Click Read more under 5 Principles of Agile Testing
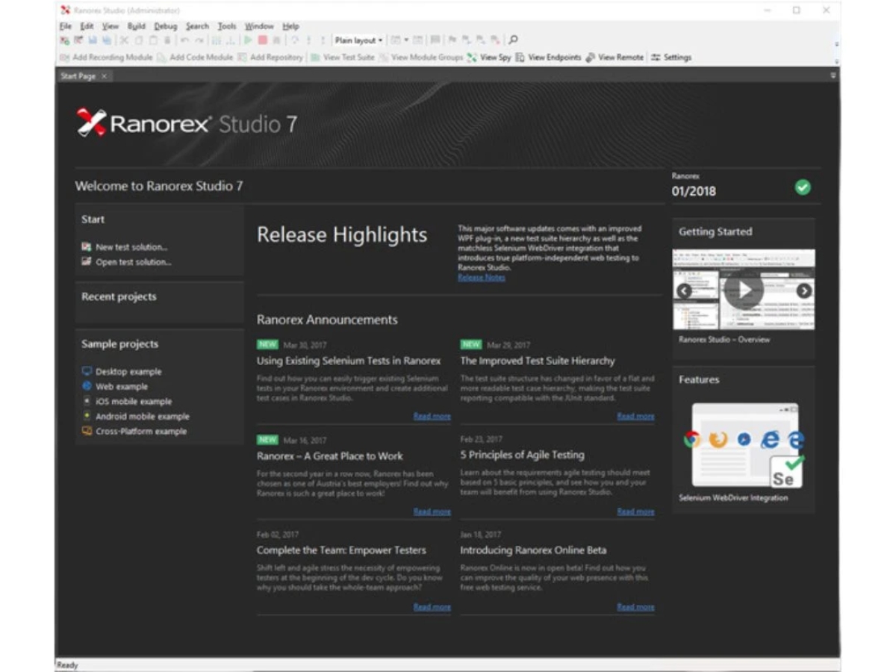The image size is (896, 672). coord(636,511)
